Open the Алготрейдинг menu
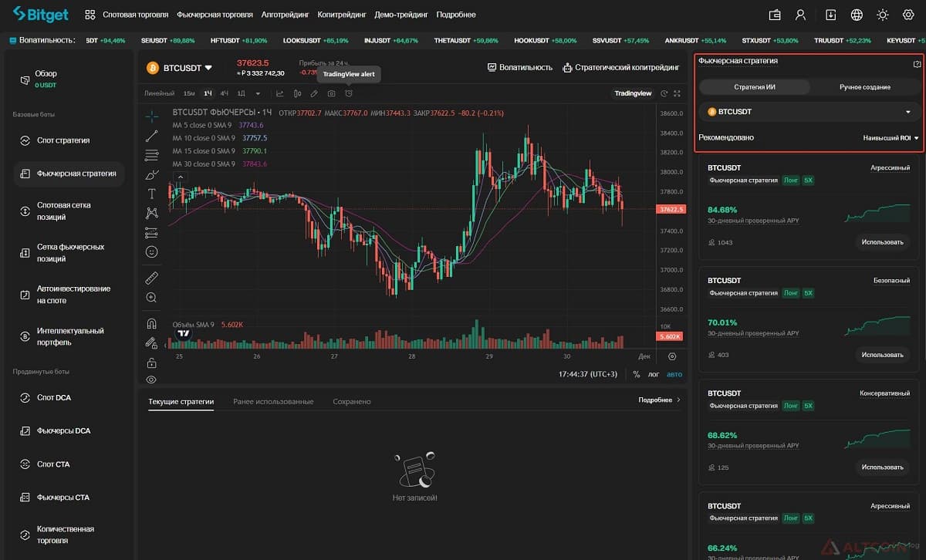This screenshot has height=560, width=926. tap(284, 15)
